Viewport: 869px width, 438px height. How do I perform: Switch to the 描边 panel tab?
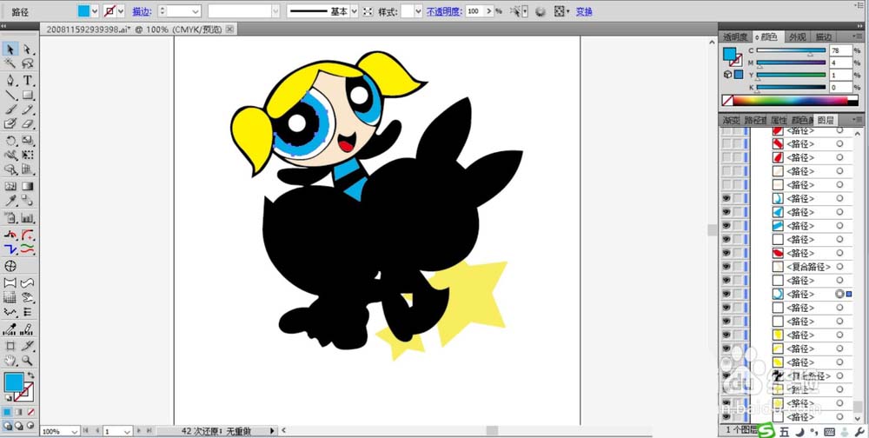click(x=823, y=37)
